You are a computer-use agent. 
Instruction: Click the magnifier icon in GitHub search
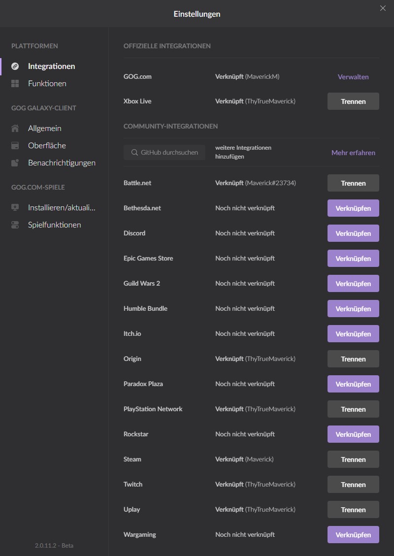coord(134,153)
